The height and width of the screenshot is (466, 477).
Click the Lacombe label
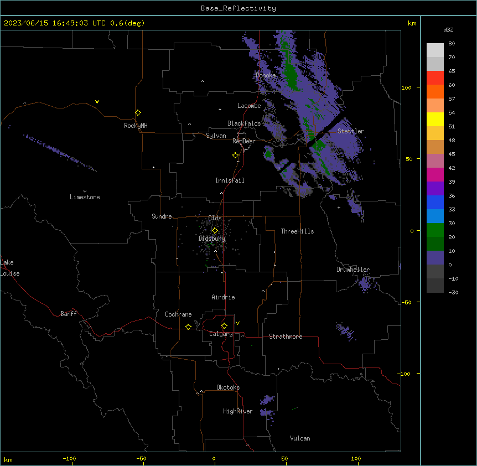(249, 106)
